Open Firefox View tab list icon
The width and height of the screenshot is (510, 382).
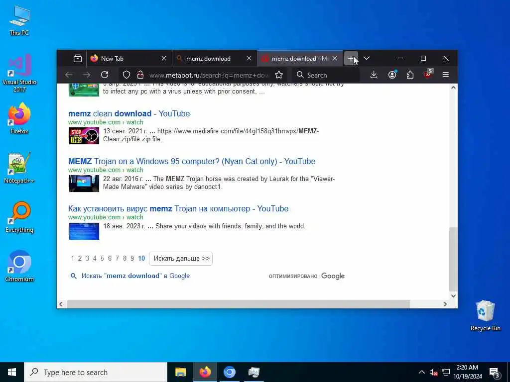(x=77, y=59)
